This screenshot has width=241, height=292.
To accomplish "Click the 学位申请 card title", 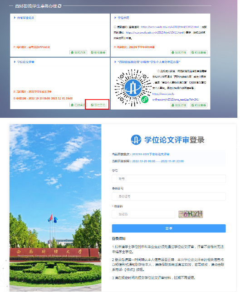I will pyautogui.click(x=123, y=18).
